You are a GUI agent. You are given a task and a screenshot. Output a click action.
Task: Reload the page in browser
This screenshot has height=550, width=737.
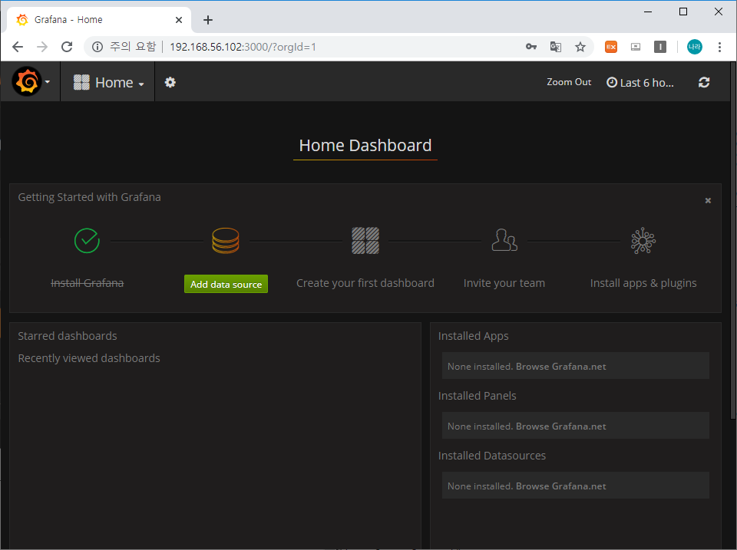tap(67, 47)
